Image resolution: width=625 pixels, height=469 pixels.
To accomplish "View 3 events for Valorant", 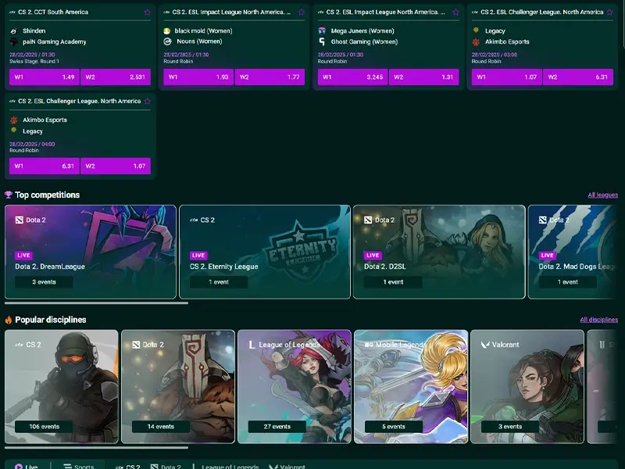I will coord(510,427).
